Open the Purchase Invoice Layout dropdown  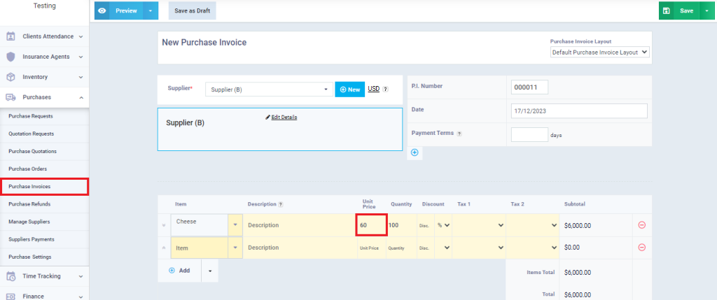click(x=600, y=52)
